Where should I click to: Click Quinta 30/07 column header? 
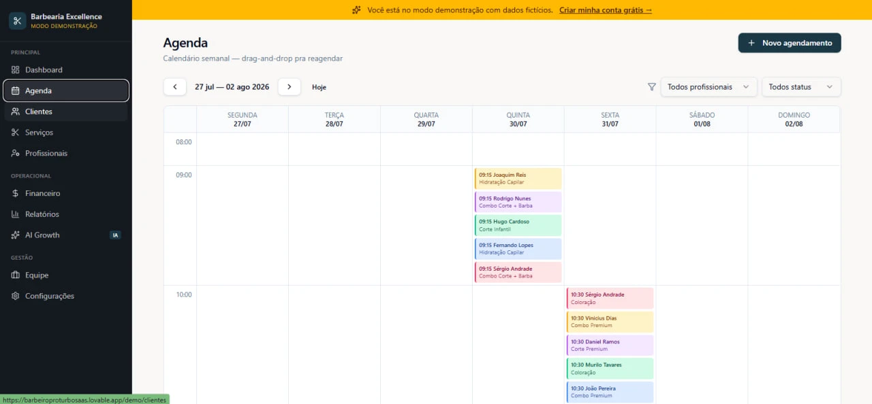pos(518,119)
